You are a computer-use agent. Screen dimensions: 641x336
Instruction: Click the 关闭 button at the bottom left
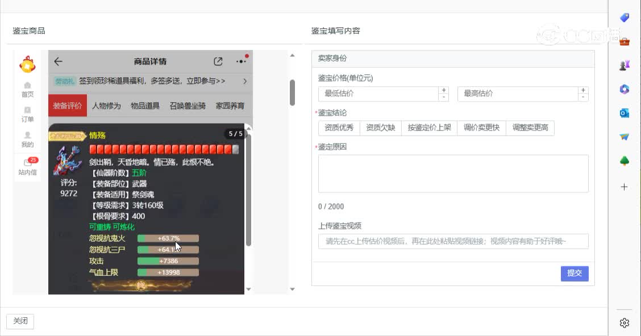click(20, 321)
